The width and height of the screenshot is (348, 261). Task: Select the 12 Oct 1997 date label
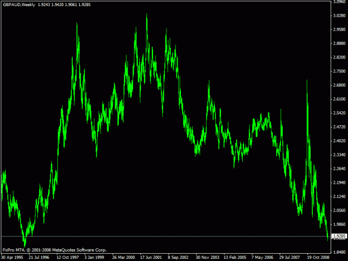point(67,258)
